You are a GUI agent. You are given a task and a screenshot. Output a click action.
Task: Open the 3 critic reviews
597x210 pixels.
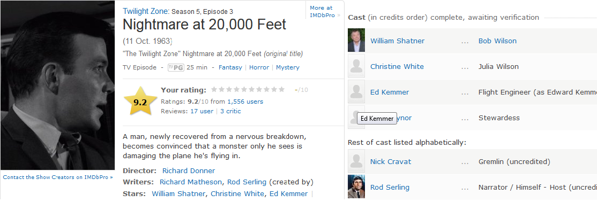[230, 111]
